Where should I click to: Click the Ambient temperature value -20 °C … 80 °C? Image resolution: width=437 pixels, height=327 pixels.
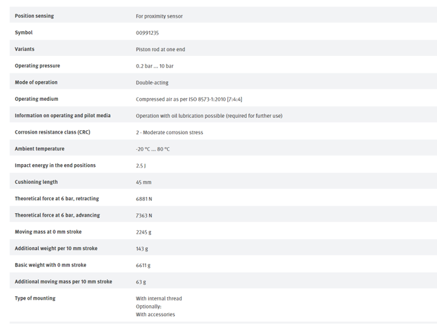pos(153,149)
